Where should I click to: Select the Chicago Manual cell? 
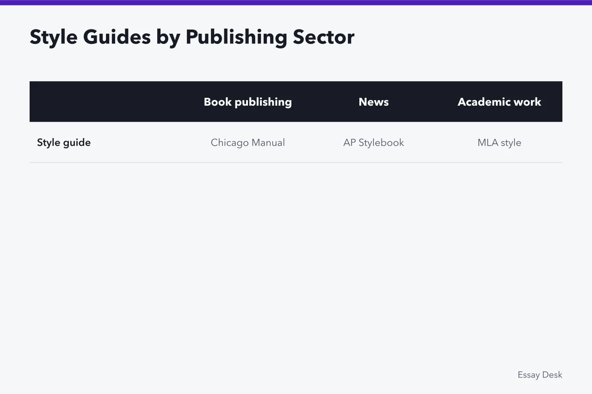pyautogui.click(x=248, y=143)
